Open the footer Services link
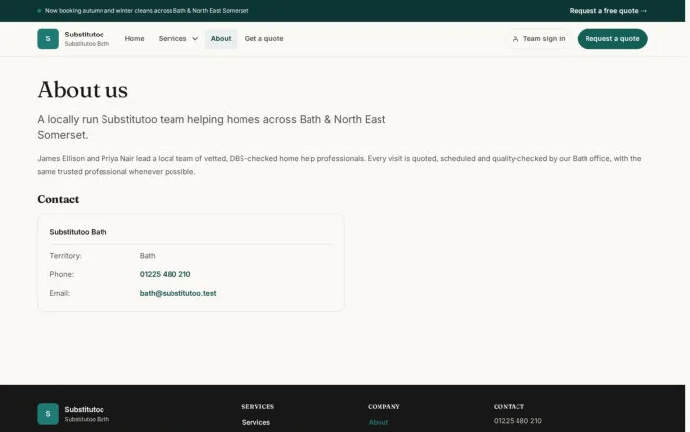The width and height of the screenshot is (690, 432). [x=256, y=422]
